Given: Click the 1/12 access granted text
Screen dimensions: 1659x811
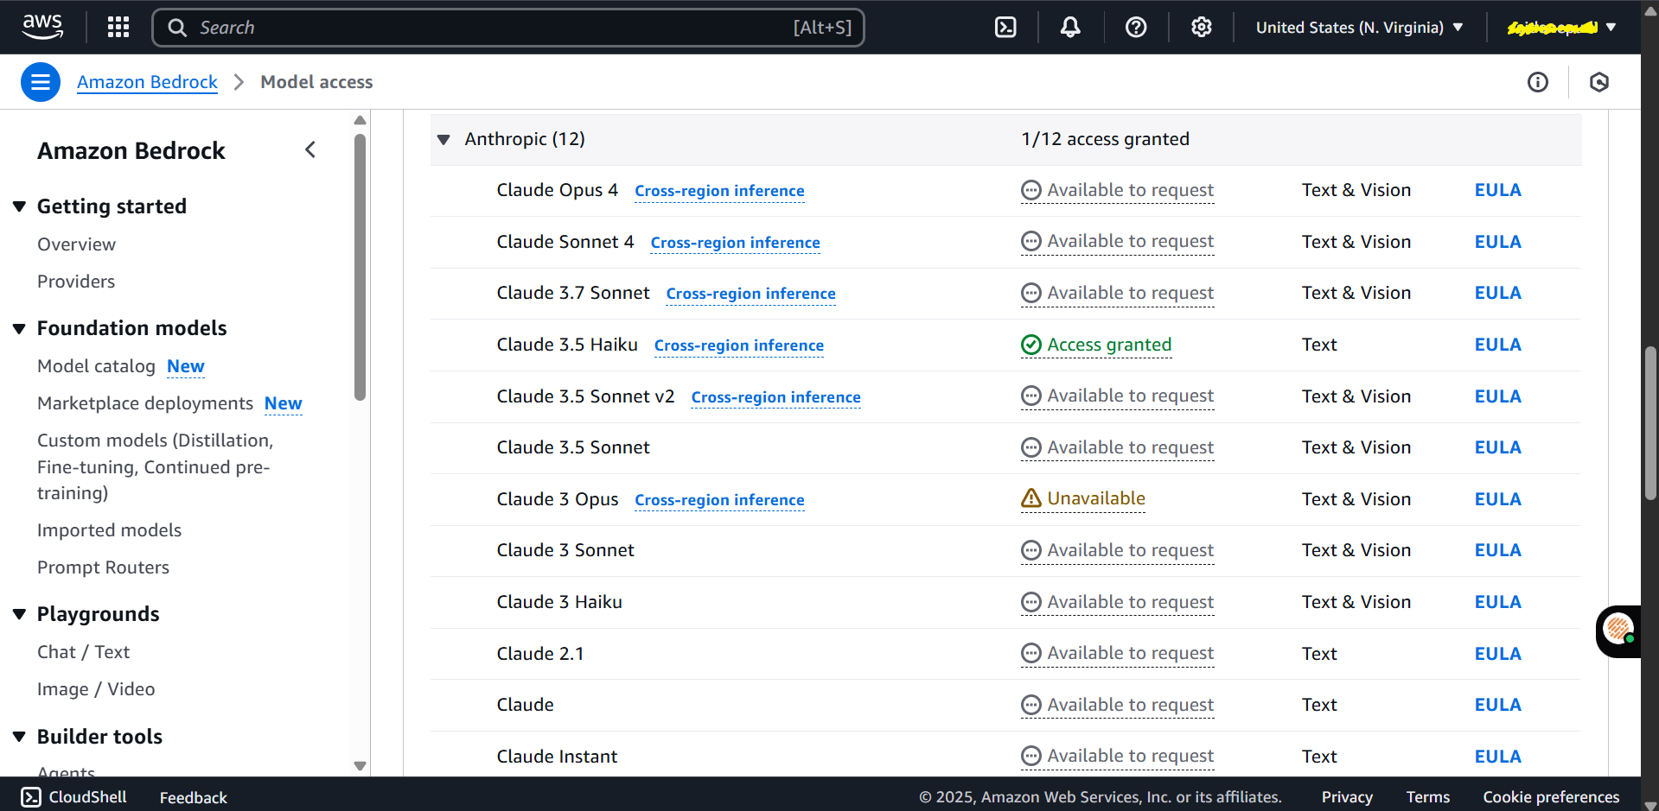Looking at the screenshot, I should [x=1105, y=139].
